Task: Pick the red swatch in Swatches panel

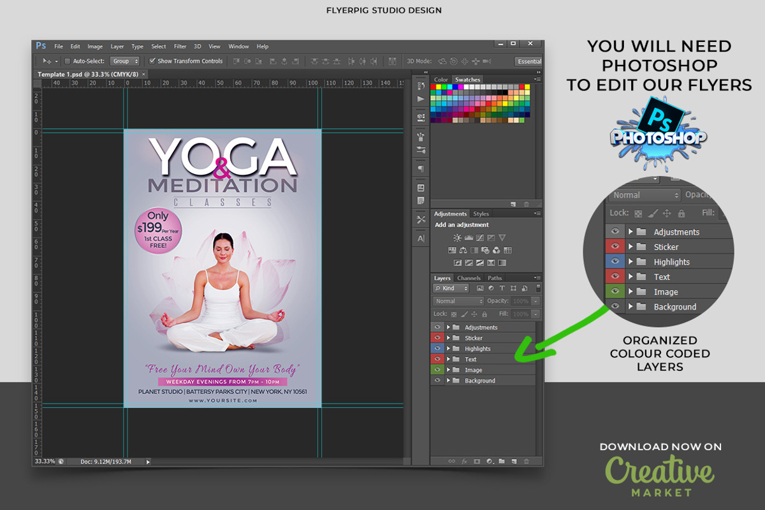Action: [x=433, y=87]
